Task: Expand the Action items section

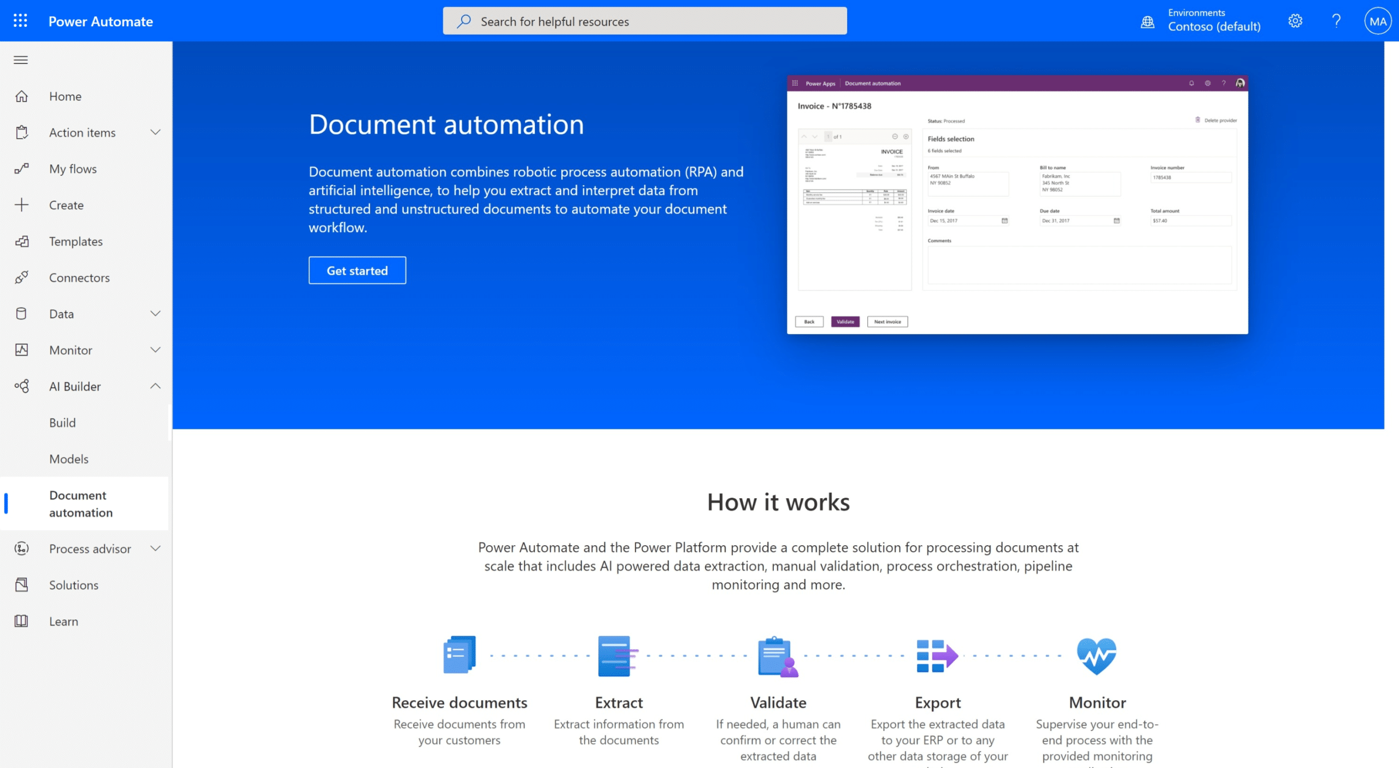Action: [x=155, y=132]
